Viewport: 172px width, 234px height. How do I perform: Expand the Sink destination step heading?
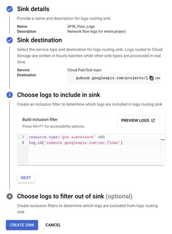click(x=39, y=40)
